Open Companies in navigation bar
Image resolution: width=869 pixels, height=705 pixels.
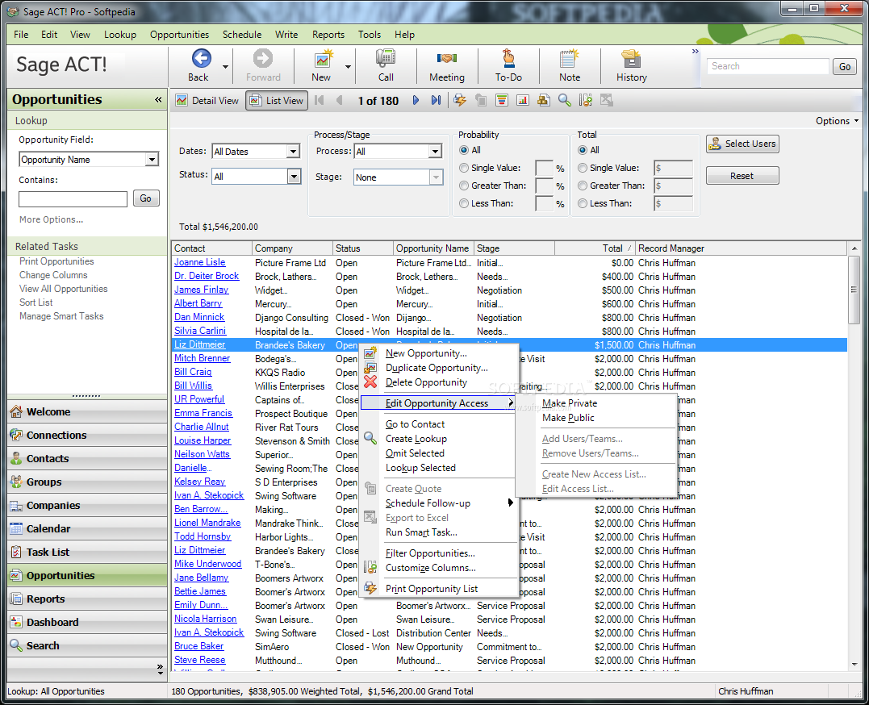[87, 506]
